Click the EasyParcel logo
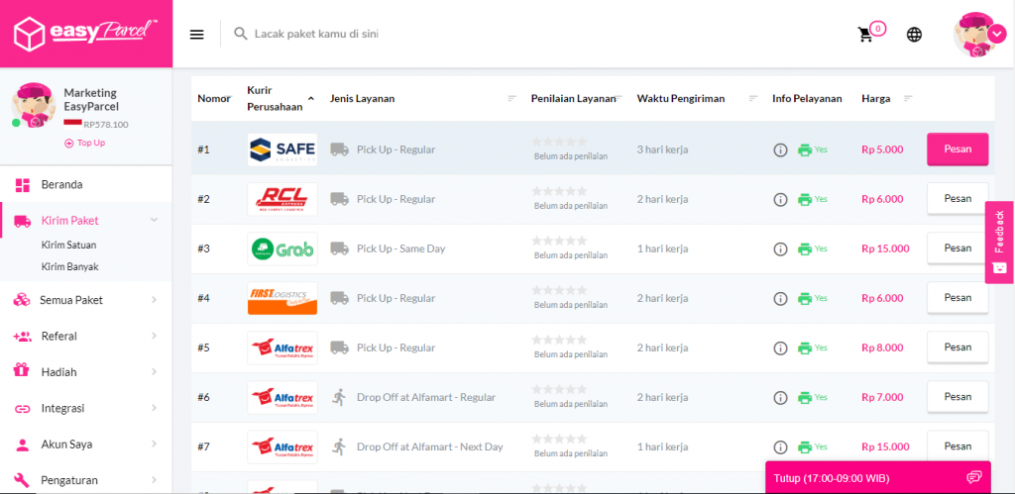This screenshot has height=494, width=1015. [x=85, y=34]
